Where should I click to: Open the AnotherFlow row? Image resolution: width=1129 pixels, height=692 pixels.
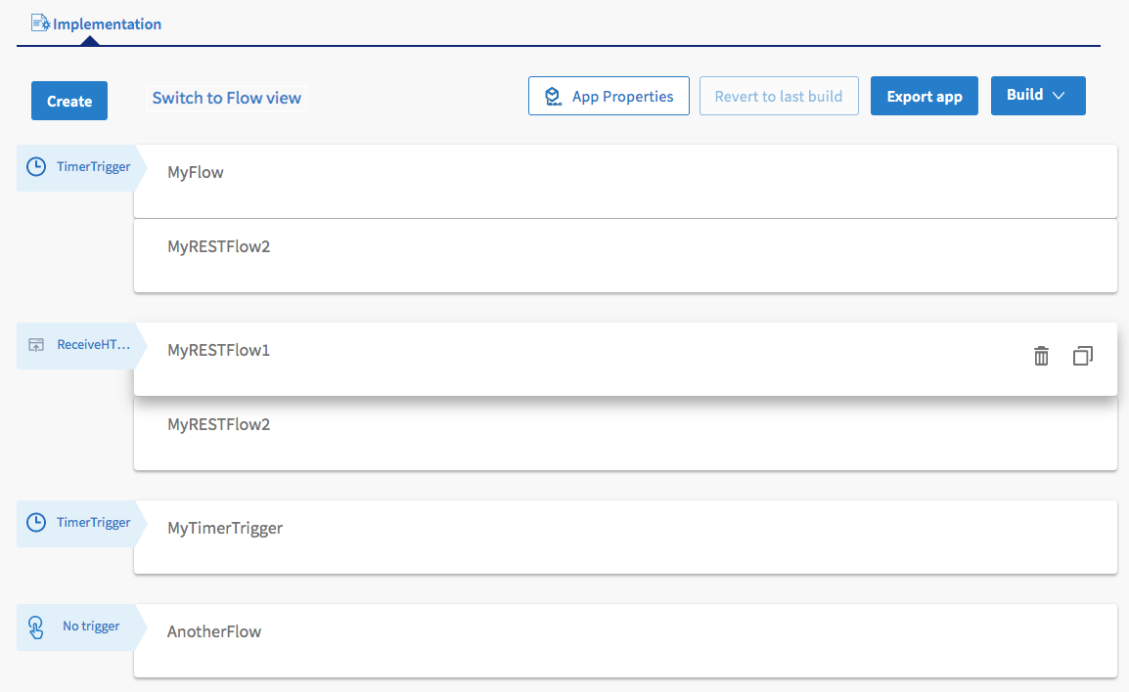click(x=214, y=632)
